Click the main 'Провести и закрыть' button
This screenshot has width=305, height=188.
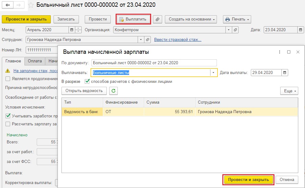click(x=26, y=19)
